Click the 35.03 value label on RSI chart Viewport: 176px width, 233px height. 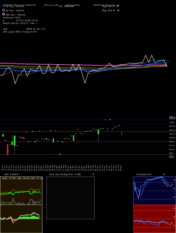click(x=171, y=223)
